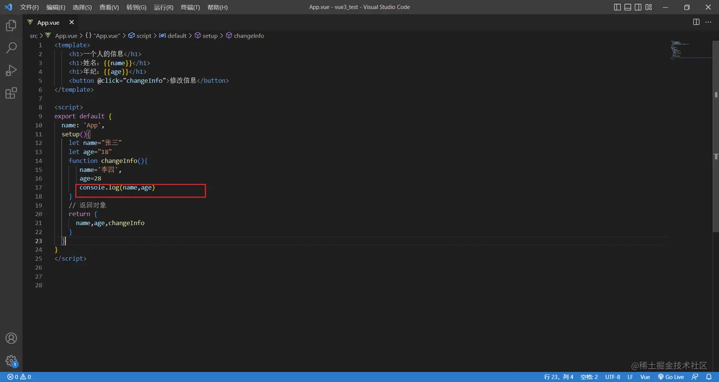Click cursor position 行 23, 列 4

559,377
